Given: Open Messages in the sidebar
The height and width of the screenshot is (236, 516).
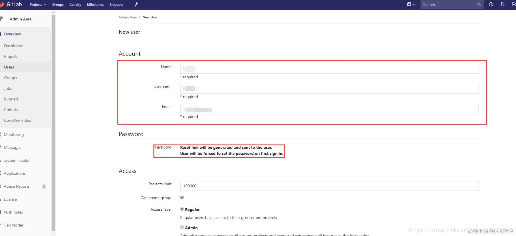Looking at the screenshot, I should tap(12, 147).
